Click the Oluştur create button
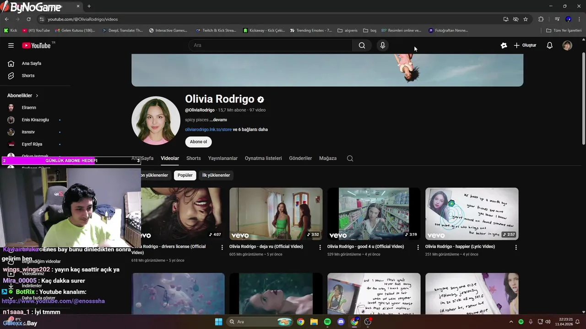Screen dimensions: 586x329 coord(525,45)
